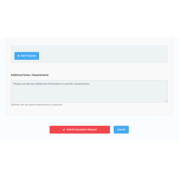The image size is (179, 179).
Task: Click the blank lower area of the notes textarea
Action: pyautogui.click(x=89, y=95)
